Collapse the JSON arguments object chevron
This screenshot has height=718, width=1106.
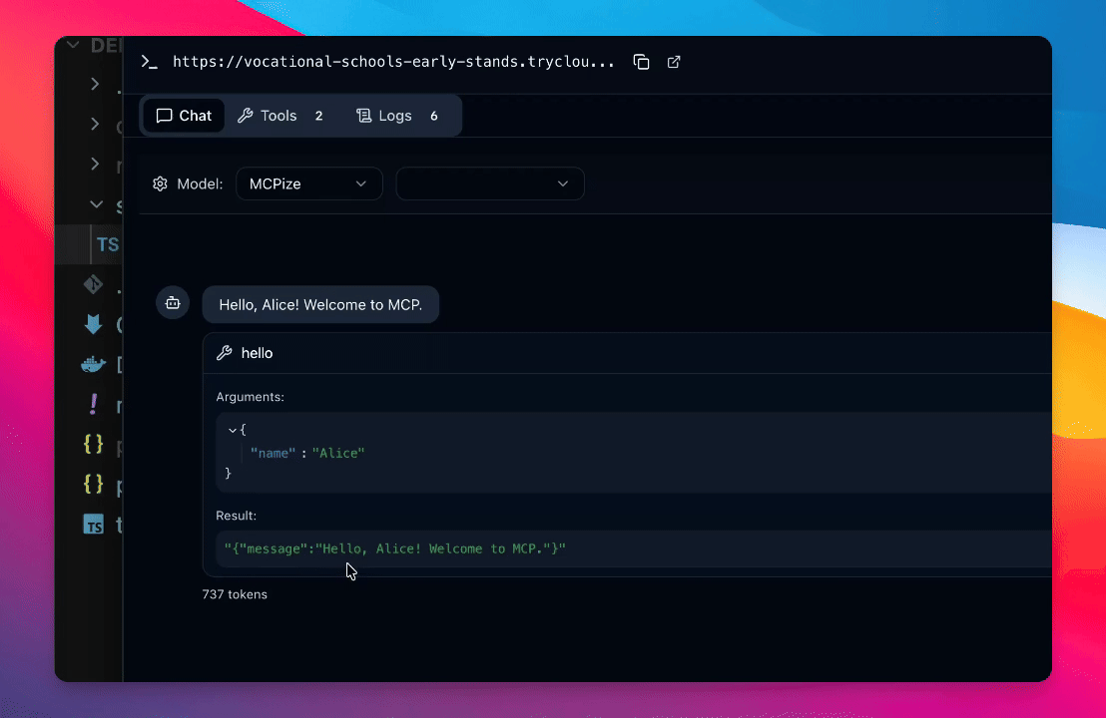[233, 430]
